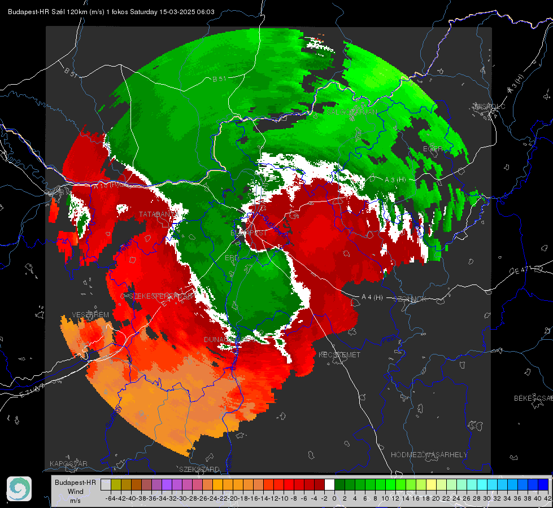Click the 'VESZPREM' city label

point(90,315)
